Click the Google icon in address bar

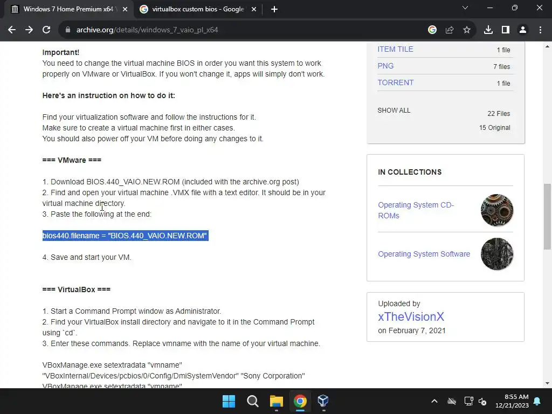click(x=432, y=30)
